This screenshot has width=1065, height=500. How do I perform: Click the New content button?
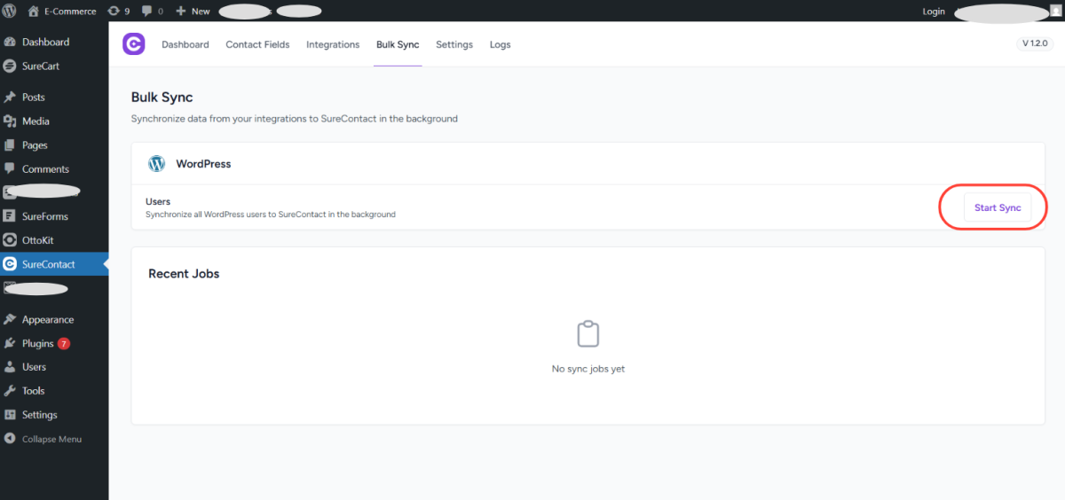[x=193, y=11]
